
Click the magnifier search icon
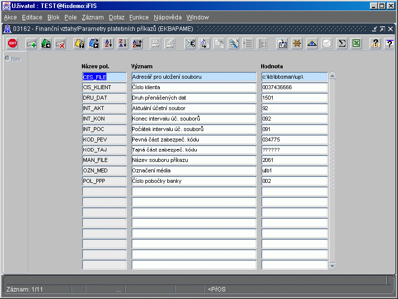[x=234, y=43]
